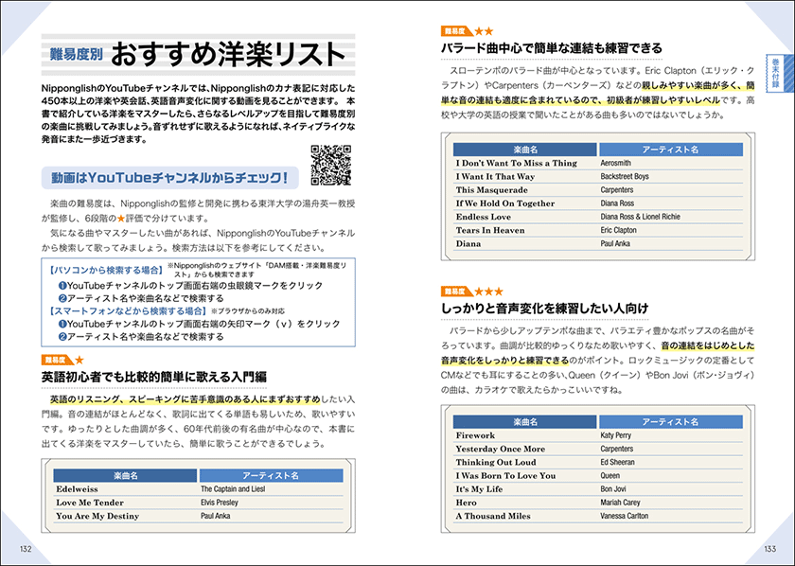Select the 【パソコンから検索する場合】 heading
The height and width of the screenshot is (566, 795).
(x=105, y=270)
